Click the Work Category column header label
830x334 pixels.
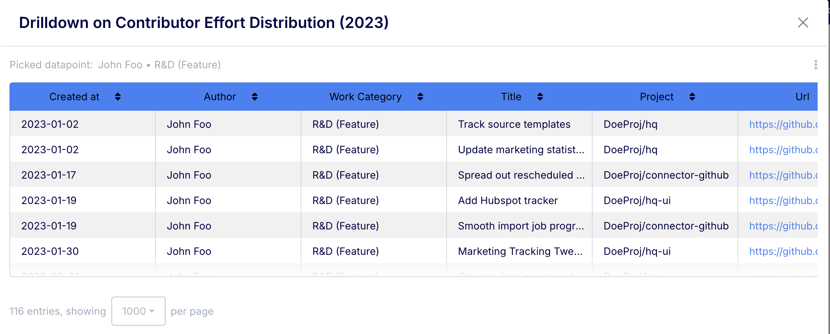[365, 97]
